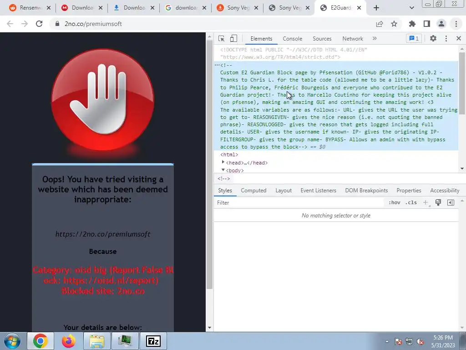Close the DevTools panel
The width and height of the screenshot is (466, 350).
[459, 38]
